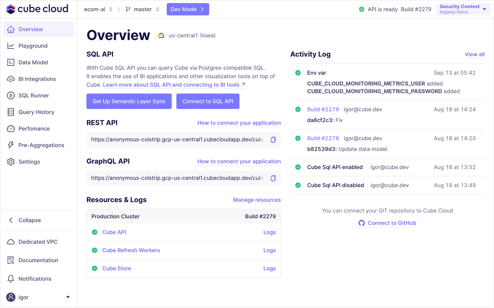This screenshot has width=494, height=308.
Task: Click the Query History list icon
Action: (11, 112)
